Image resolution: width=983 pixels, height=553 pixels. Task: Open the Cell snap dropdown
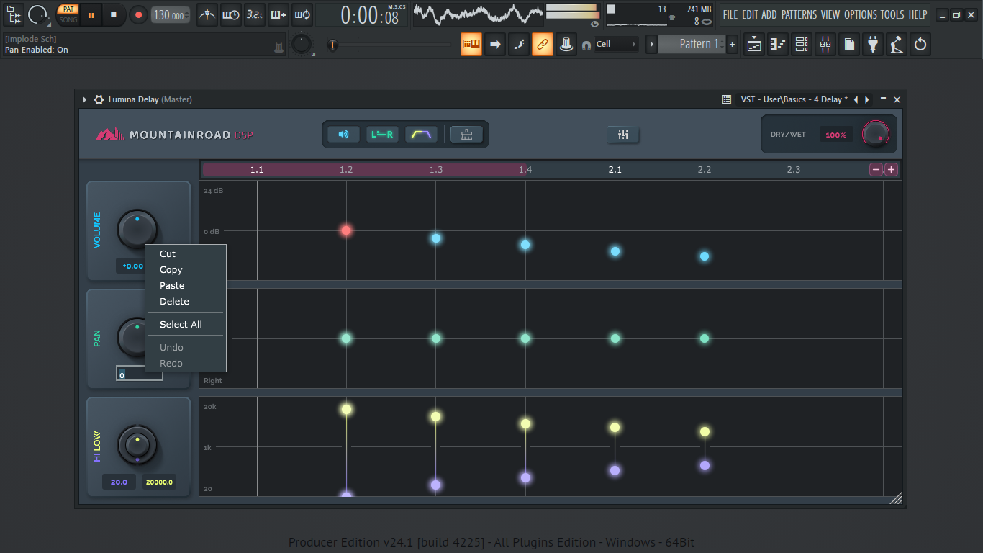pyautogui.click(x=616, y=44)
